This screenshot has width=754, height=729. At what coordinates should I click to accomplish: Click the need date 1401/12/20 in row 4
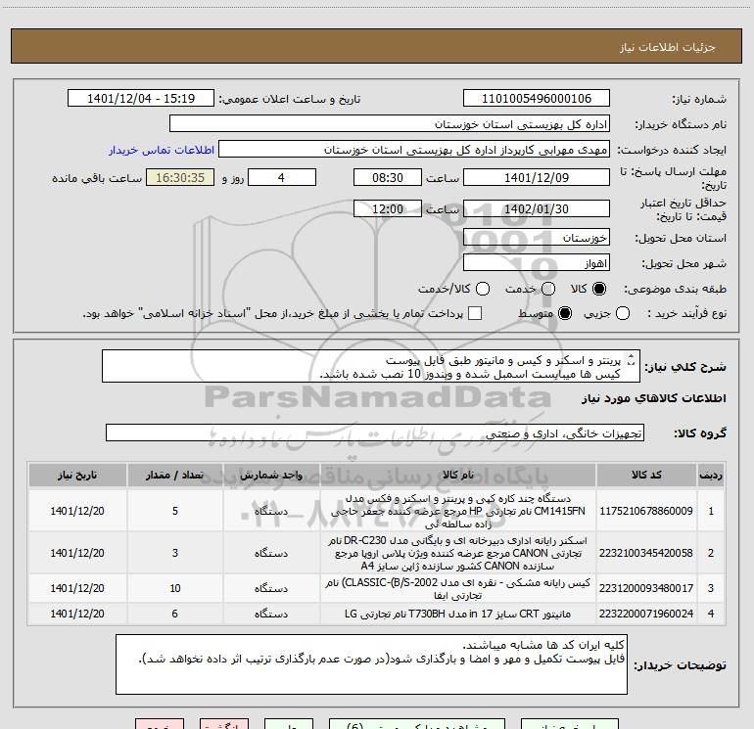coord(77,614)
